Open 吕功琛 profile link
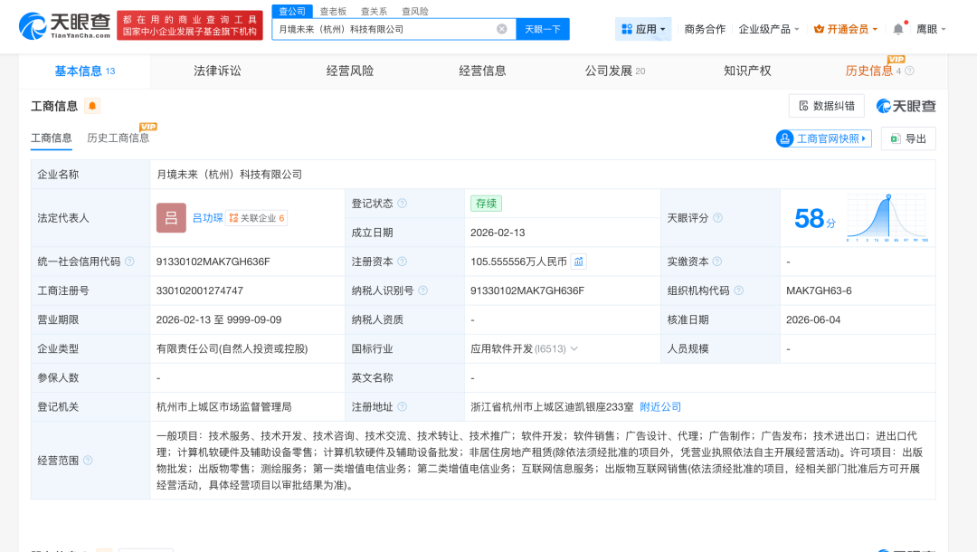The image size is (977, 552). 207,218
